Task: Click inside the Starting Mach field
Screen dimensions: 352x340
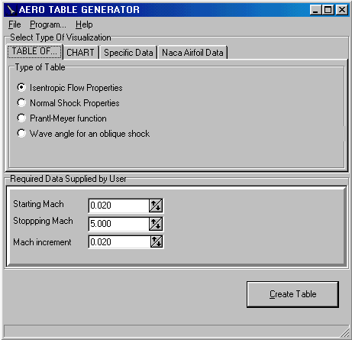Action: point(118,206)
